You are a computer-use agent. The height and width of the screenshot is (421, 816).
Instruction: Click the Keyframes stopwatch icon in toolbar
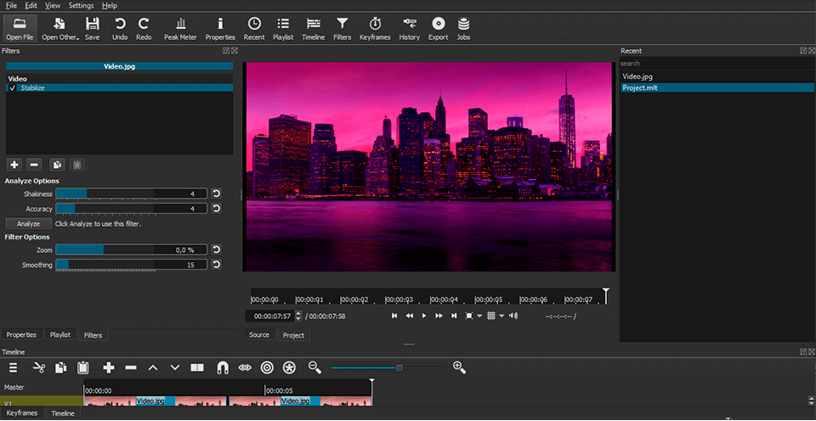(x=375, y=28)
